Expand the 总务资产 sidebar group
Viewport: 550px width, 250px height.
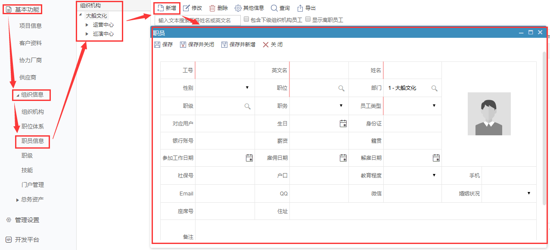(x=18, y=200)
